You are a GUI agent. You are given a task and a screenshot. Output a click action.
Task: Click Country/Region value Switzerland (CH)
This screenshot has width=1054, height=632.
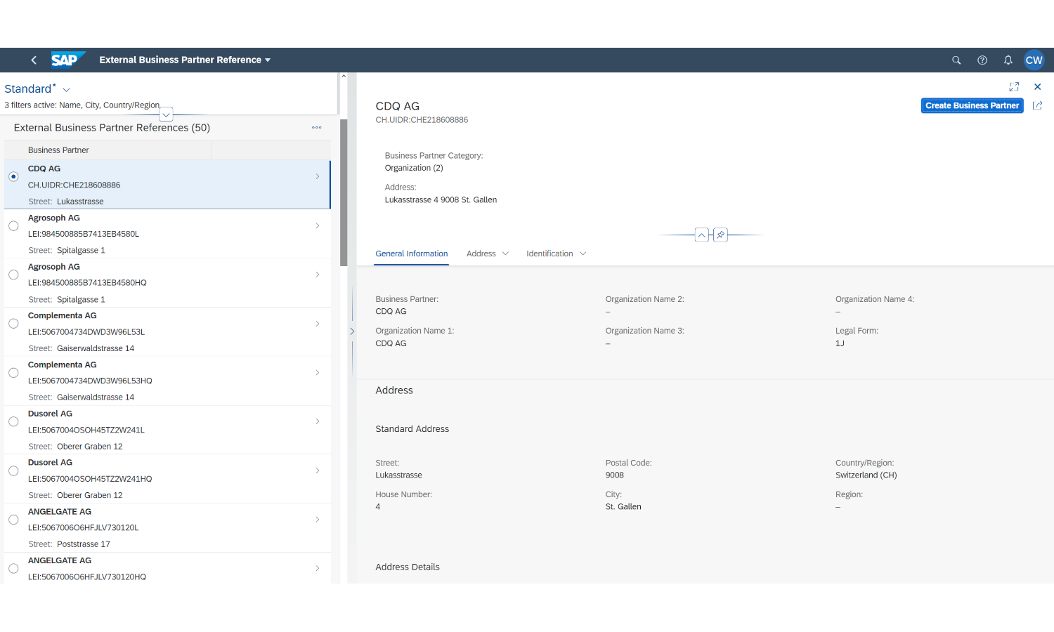[x=866, y=475]
